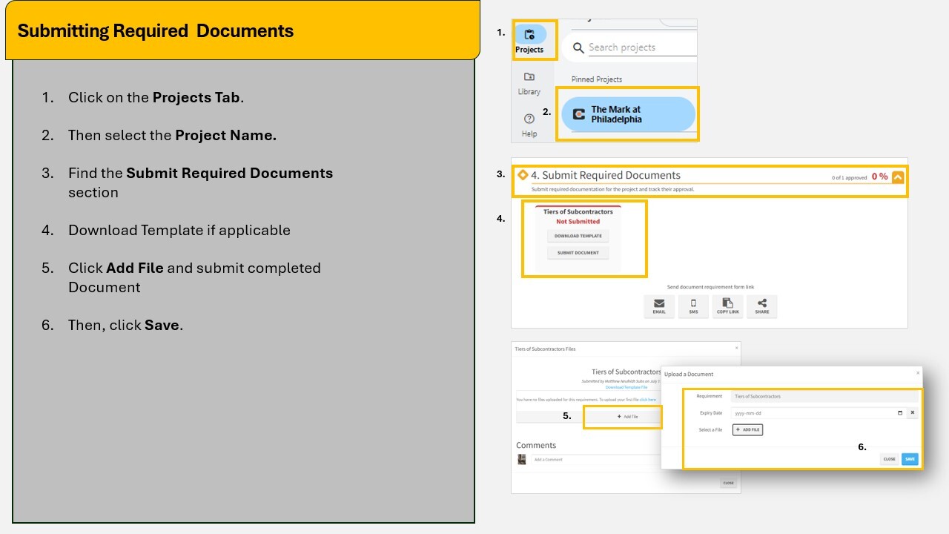Click the Submit Document button
This screenshot has width=949, height=534.
[578, 253]
